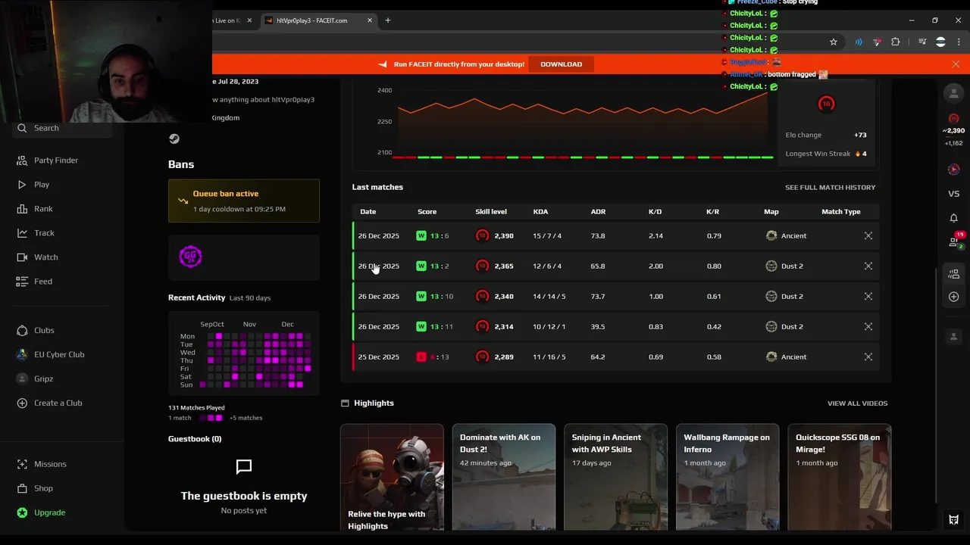Click match type icon on 2,340 row
This screenshot has height=545, width=970.
click(x=868, y=297)
